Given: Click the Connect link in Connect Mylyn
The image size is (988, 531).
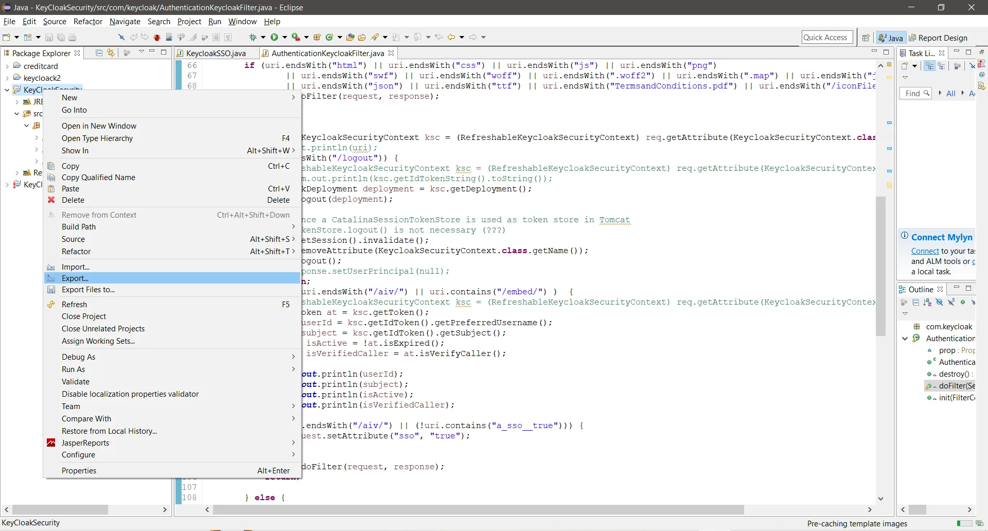Looking at the screenshot, I should (x=925, y=251).
